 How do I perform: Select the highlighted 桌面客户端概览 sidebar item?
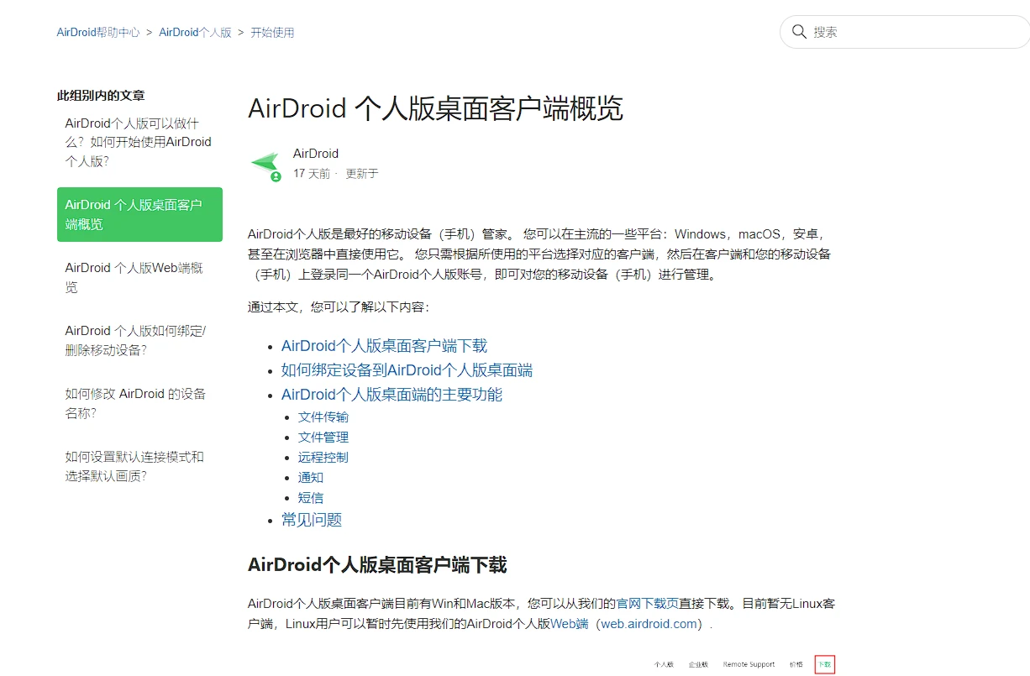click(x=139, y=215)
